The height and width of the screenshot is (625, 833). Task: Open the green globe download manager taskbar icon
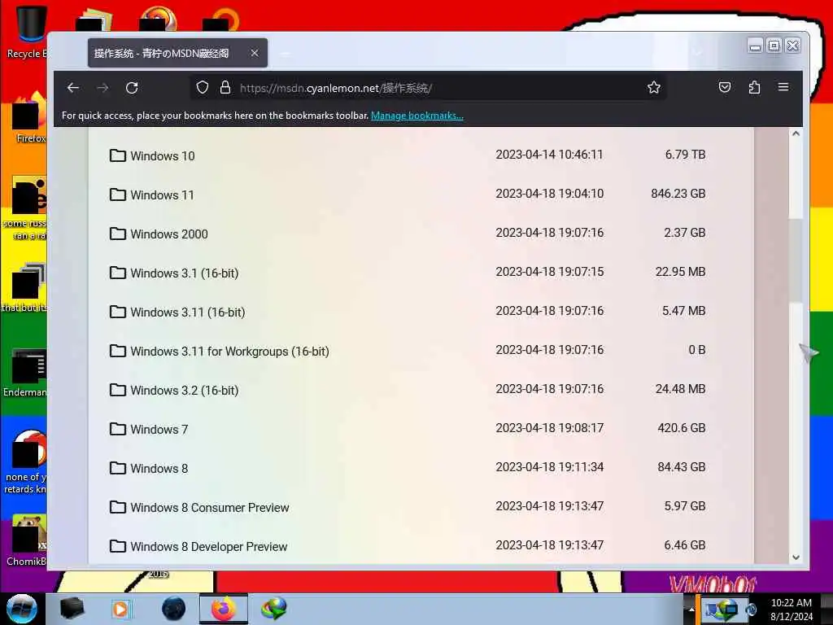coord(273,609)
